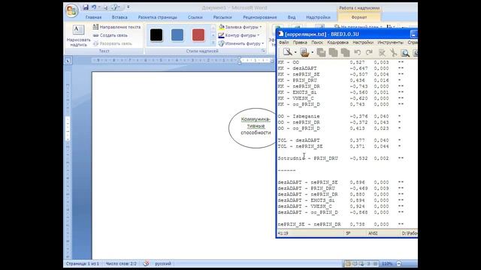The height and width of the screenshot is (270, 481).
Task: Click Find magnifier icon in BRED3 toolbar
Action: 405,53
